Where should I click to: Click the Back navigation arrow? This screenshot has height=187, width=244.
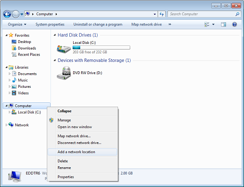coord(7,14)
